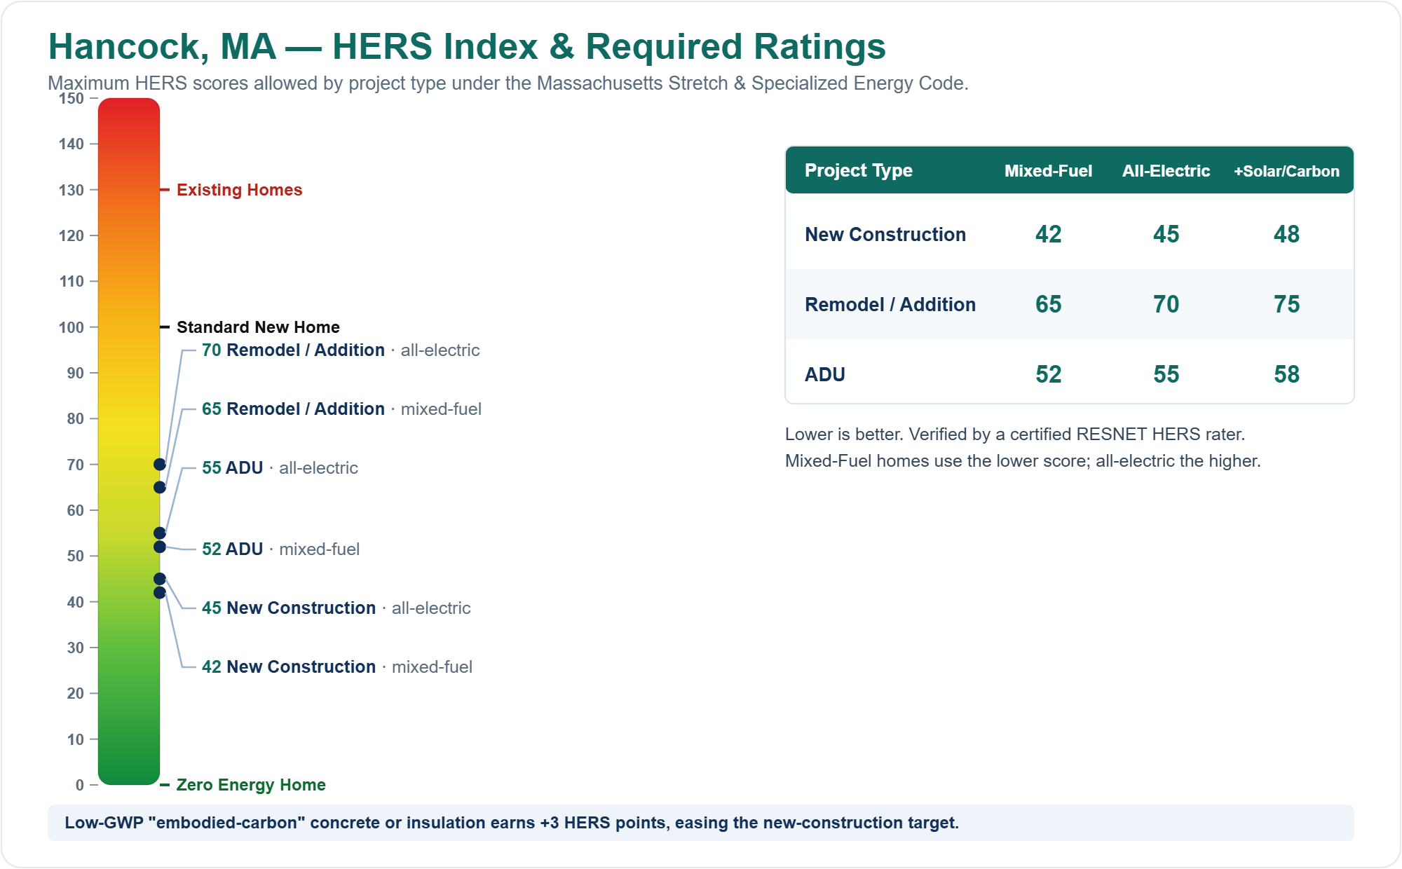
Task: Click Remodel all-electric value 70 in table
Action: pos(1166,304)
